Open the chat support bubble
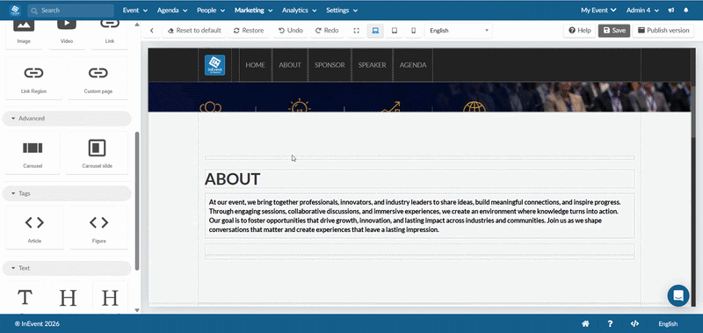Viewport: 703px width, 333px height. 678,296
